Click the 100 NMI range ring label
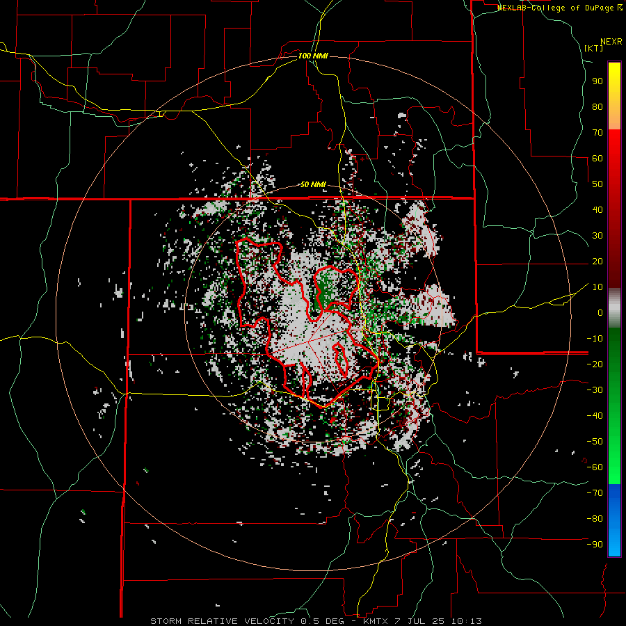This screenshot has width=626, height=626. tap(313, 56)
